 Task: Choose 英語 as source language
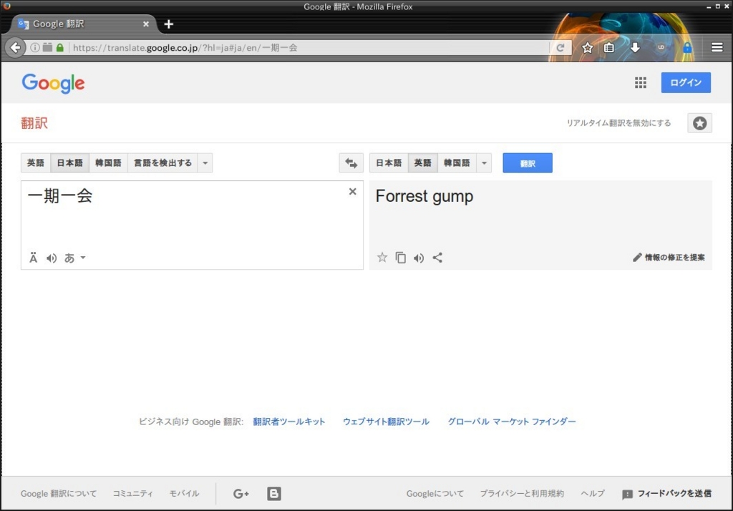tap(36, 162)
